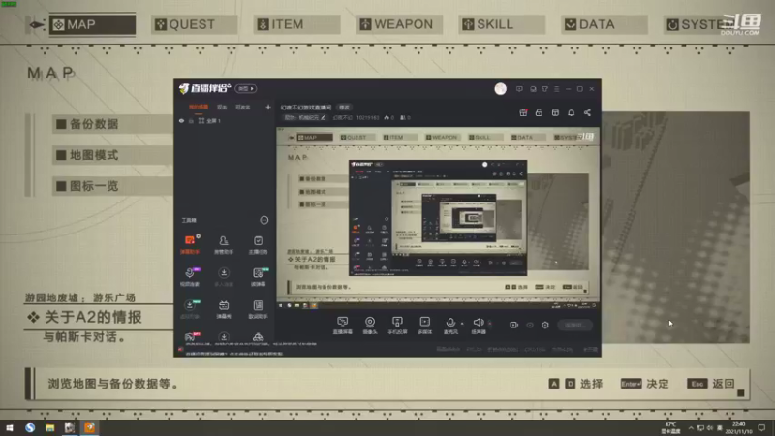Click the user avatar in the title bar
Viewport: 775px width, 436px height.
(x=500, y=88)
